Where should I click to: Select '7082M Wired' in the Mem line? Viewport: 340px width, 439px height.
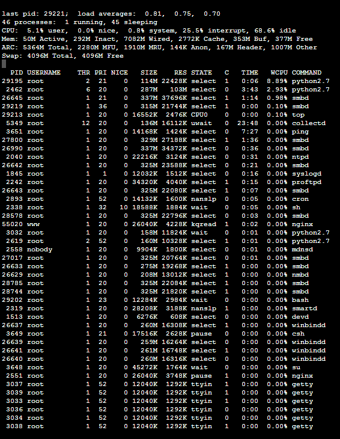point(145,39)
